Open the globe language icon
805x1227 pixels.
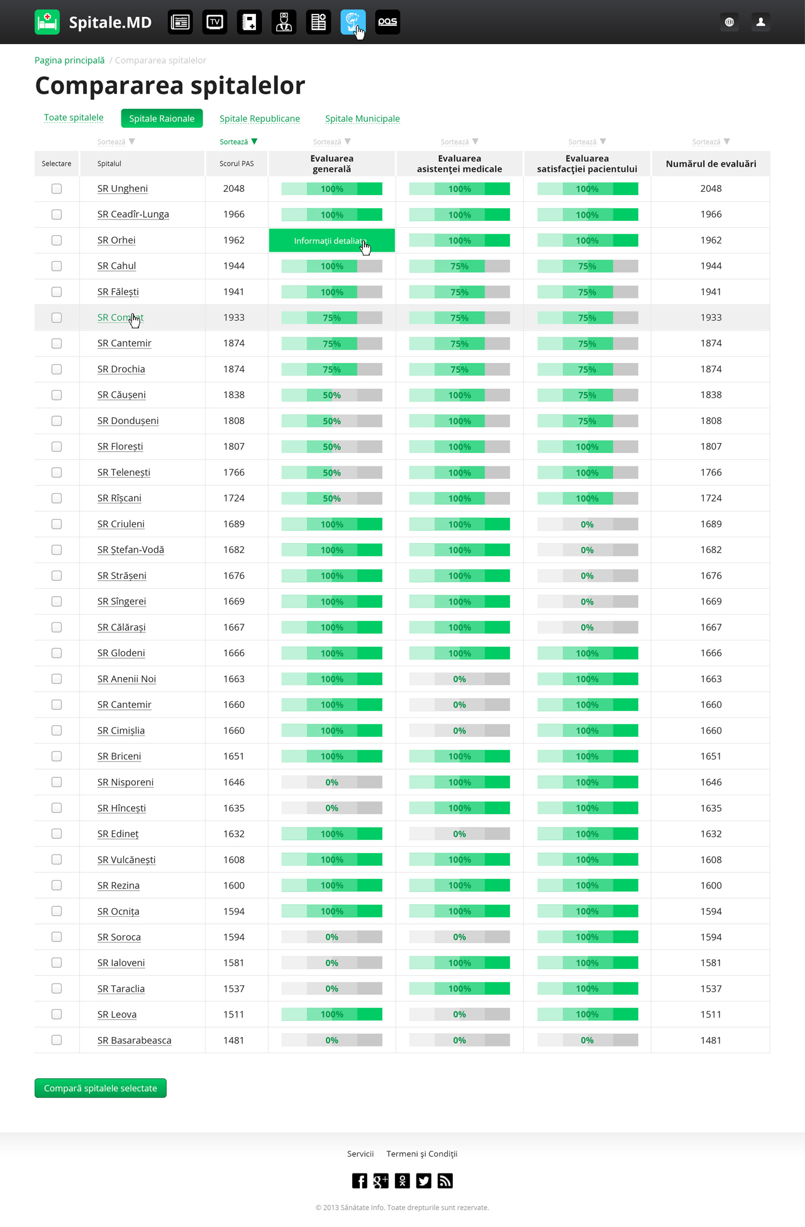point(729,22)
